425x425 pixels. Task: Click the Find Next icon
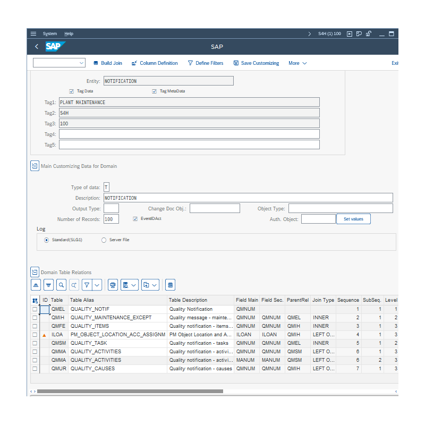[x=72, y=285]
